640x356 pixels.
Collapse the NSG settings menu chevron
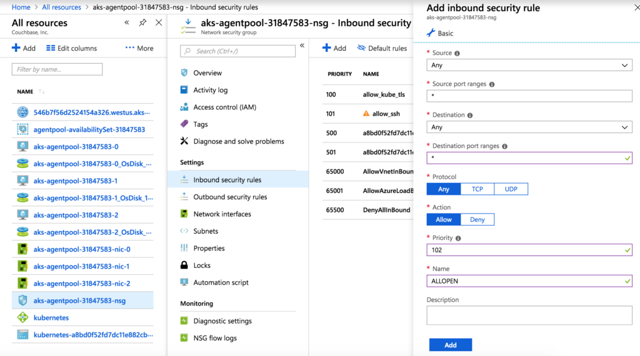[302, 46]
